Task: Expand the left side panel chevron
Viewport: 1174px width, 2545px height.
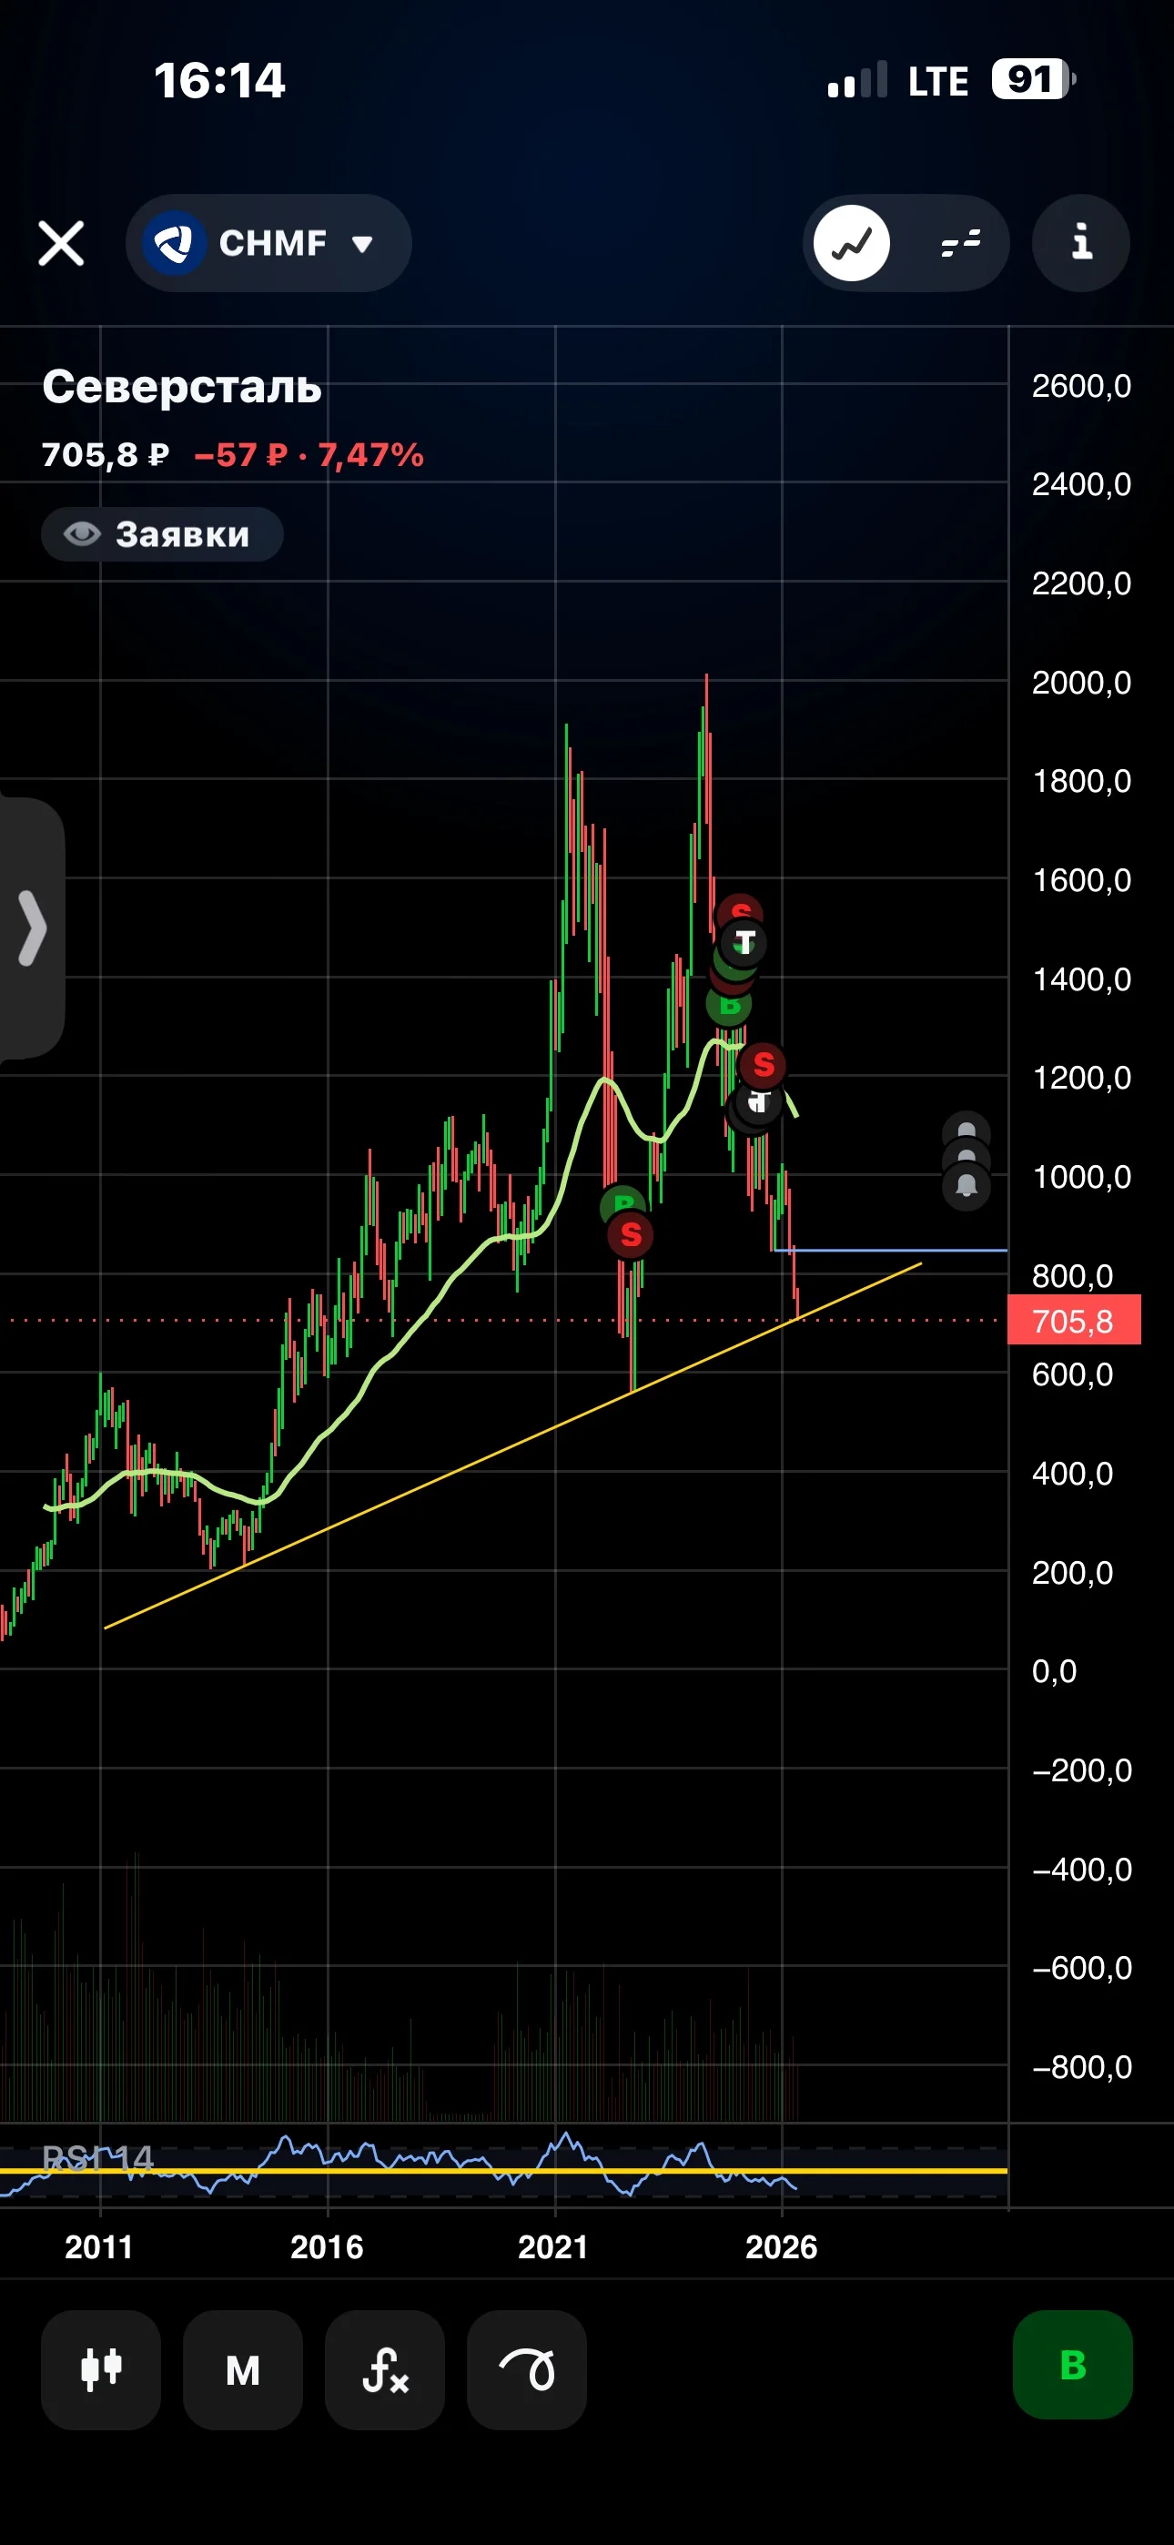Action: pyautogui.click(x=32, y=928)
